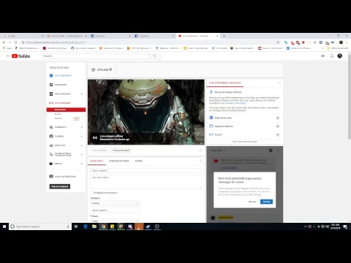The image size is (351, 263).
Task: Click the Help and feedback button
Action: (x=60, y=186)
